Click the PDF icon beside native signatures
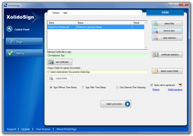Image resolution: width=193 pixels, height=136 pixels. [180, 85]
